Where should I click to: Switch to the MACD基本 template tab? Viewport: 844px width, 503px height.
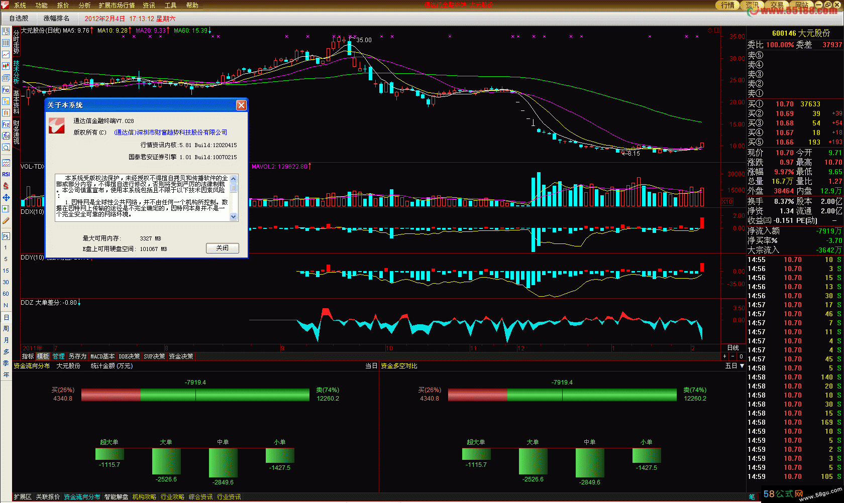click(x=102, y=356)
